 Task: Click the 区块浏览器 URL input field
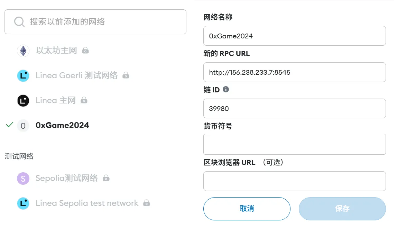pyautogui.click(x=294, y=181)
